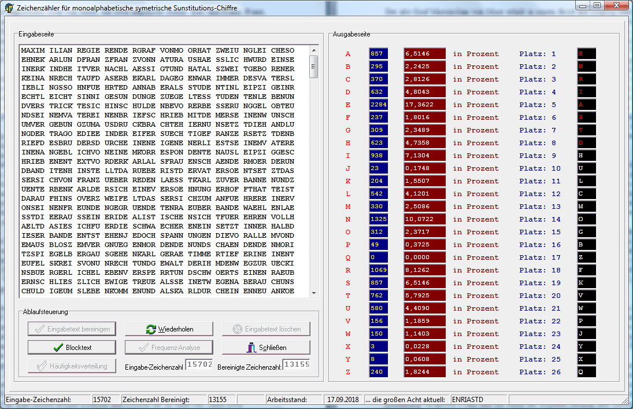Screen dimensions: 633x409
Task: Click the Eingabetext löschen button
Action: click(266, 329)
